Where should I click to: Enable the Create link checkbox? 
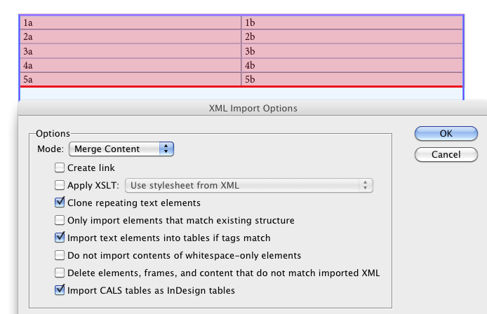(60, 168)
